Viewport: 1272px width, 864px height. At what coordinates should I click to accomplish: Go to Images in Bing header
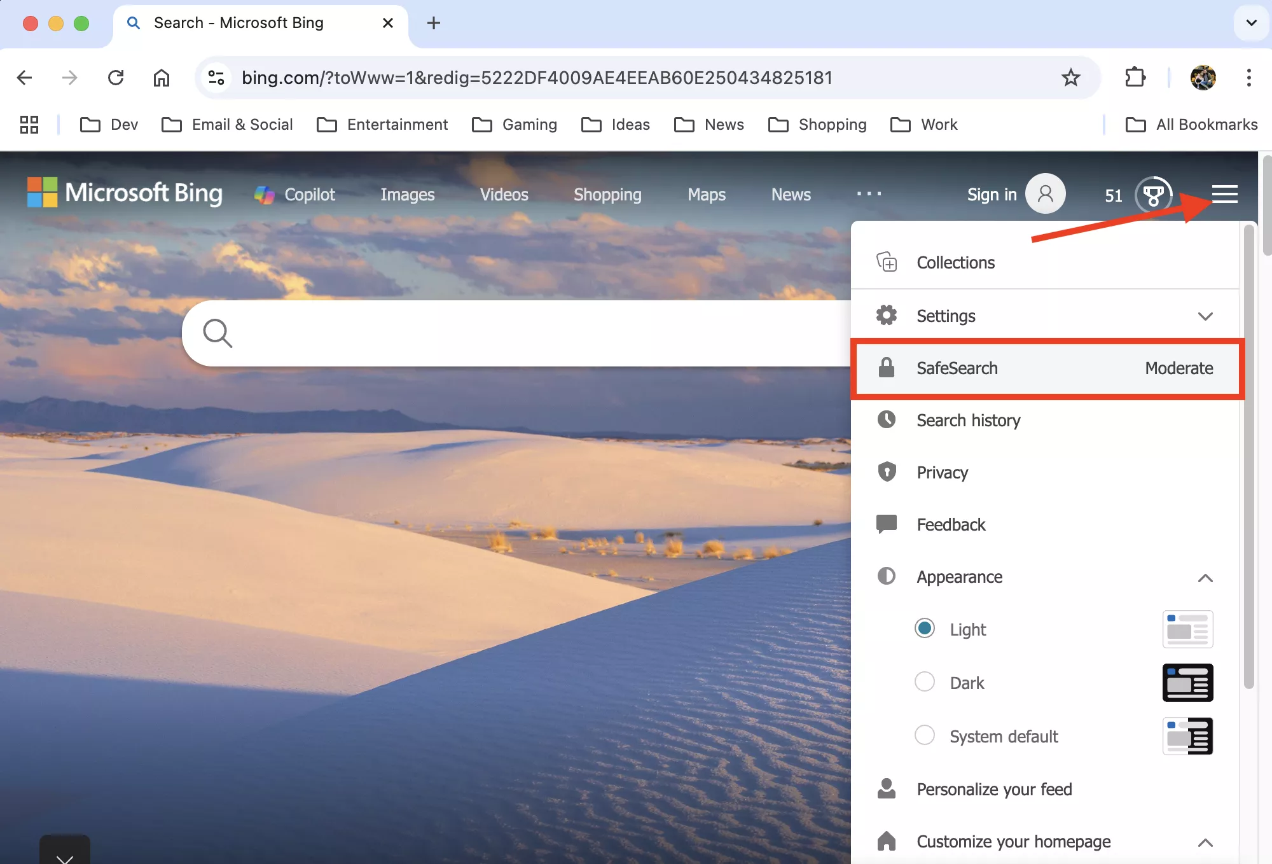coord(407,195)
